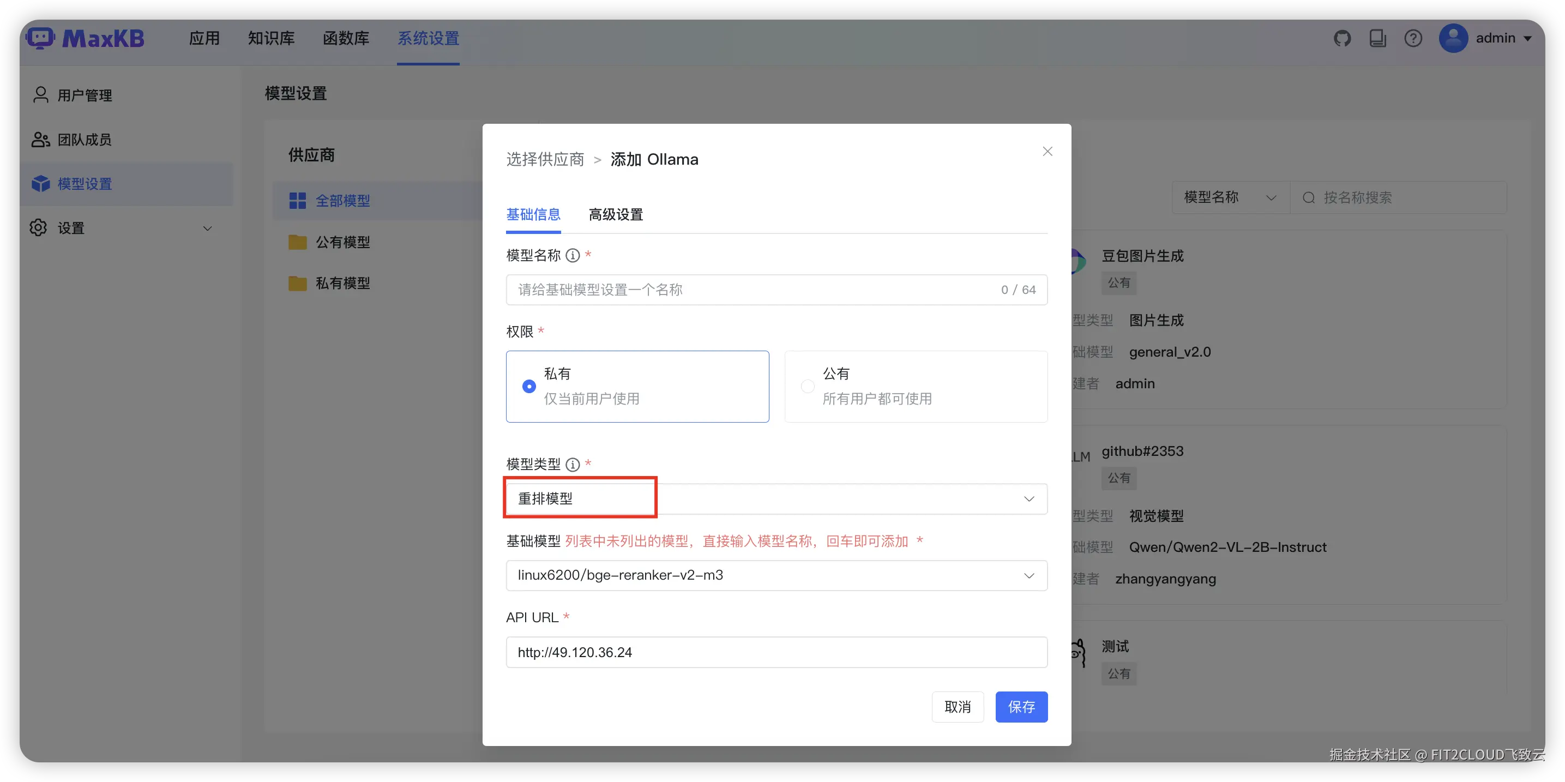This screenshot has width=1565, height=782.
Task: Open the 模型名称 search filter dropdown
Action: pos(1230,197)
